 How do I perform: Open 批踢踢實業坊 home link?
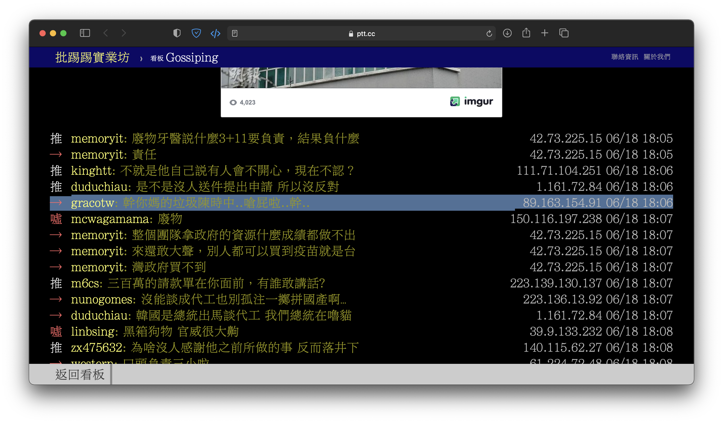[x=92, y=57]
